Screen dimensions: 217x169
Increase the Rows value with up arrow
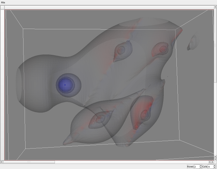(x=201, y=166)
